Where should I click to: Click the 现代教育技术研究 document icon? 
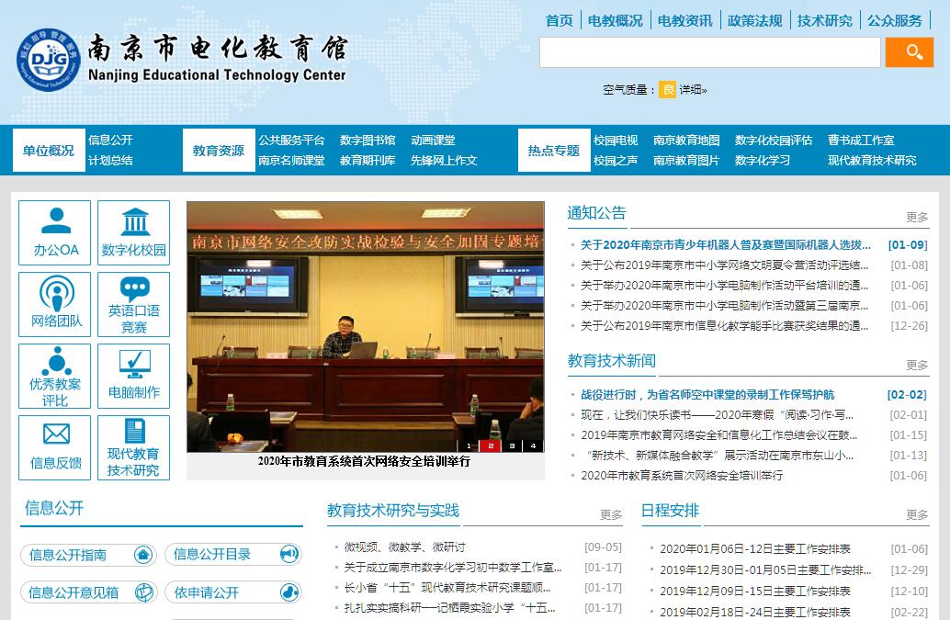tap(134, 446)
